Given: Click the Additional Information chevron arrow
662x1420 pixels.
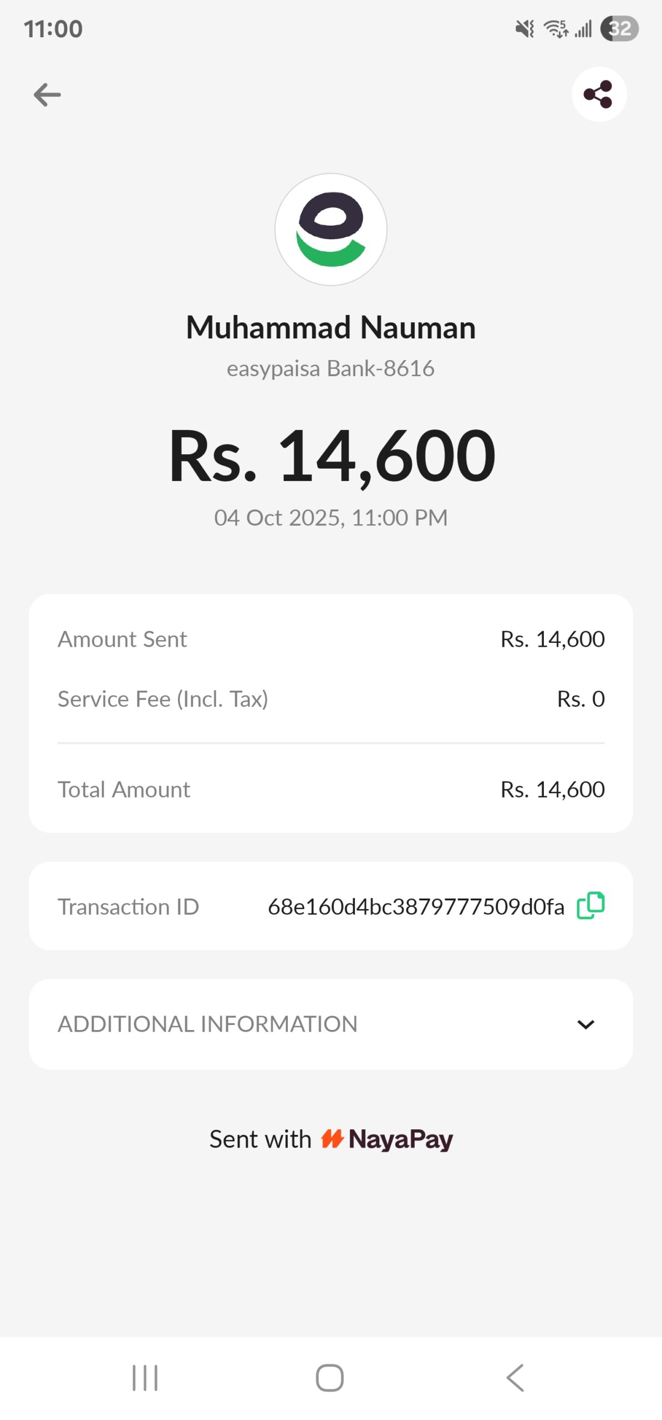Looking at the screenshot, I should [585, 1025].
